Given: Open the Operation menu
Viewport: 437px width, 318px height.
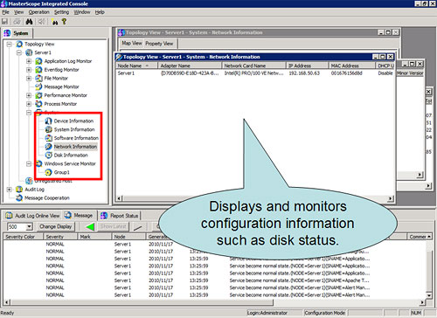Looking at the screenshot, I should [x=39, y=12].
